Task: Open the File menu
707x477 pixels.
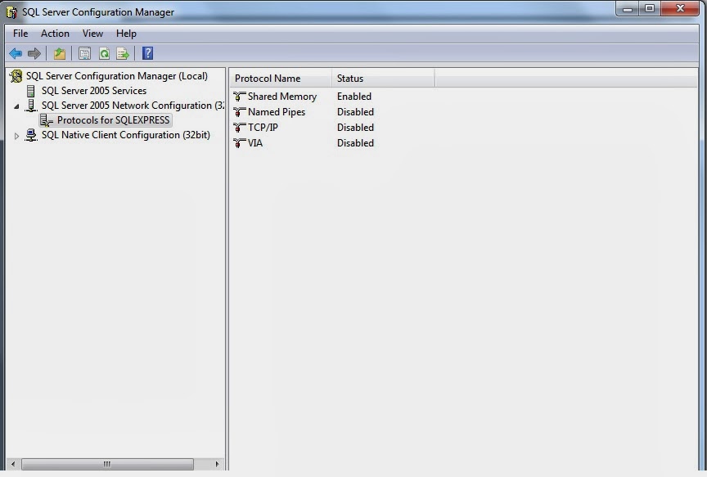Action: pyautogui.click(x=20, y=34)
